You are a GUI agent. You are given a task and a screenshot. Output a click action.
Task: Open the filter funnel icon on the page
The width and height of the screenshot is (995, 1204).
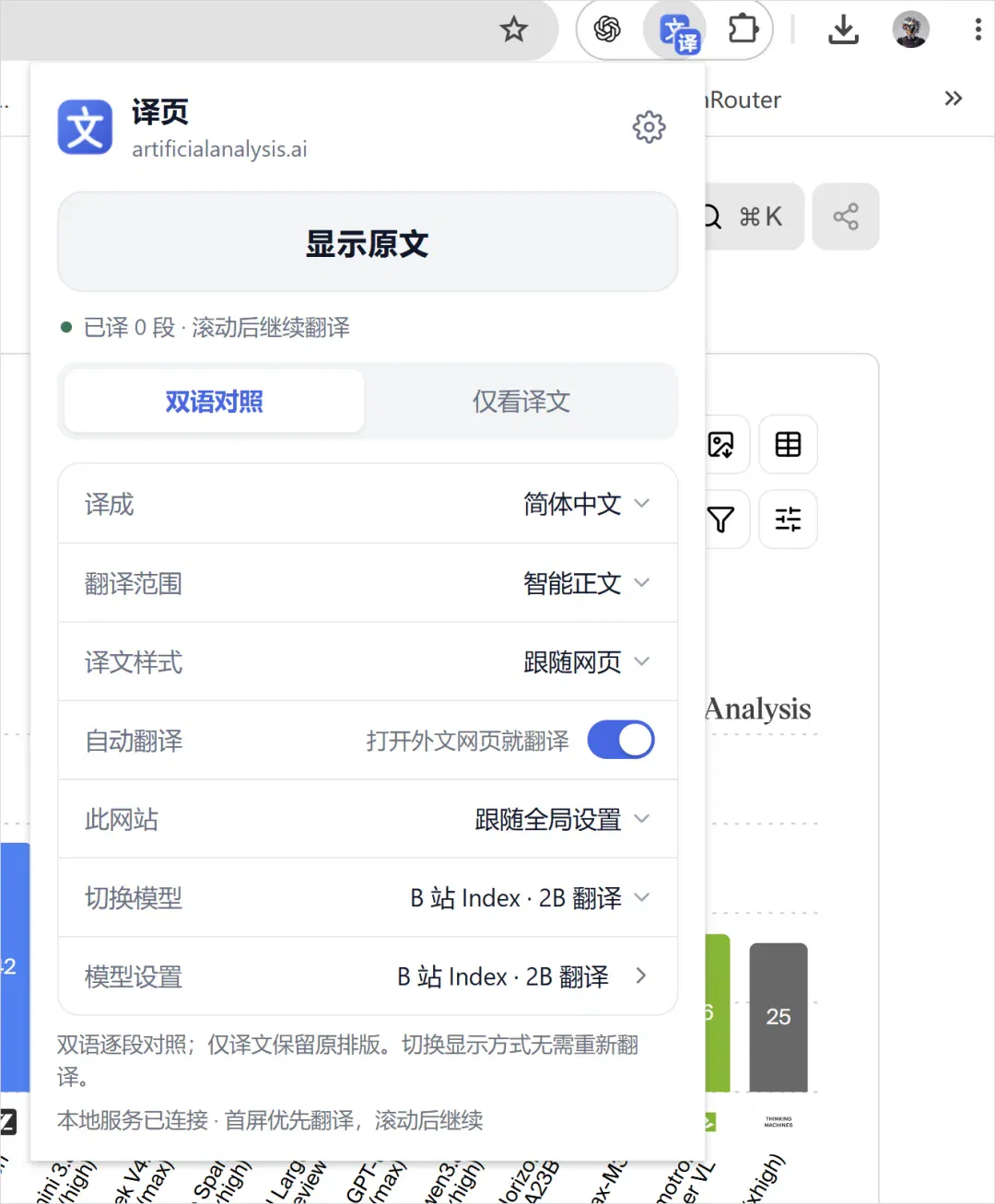point(721,520)
